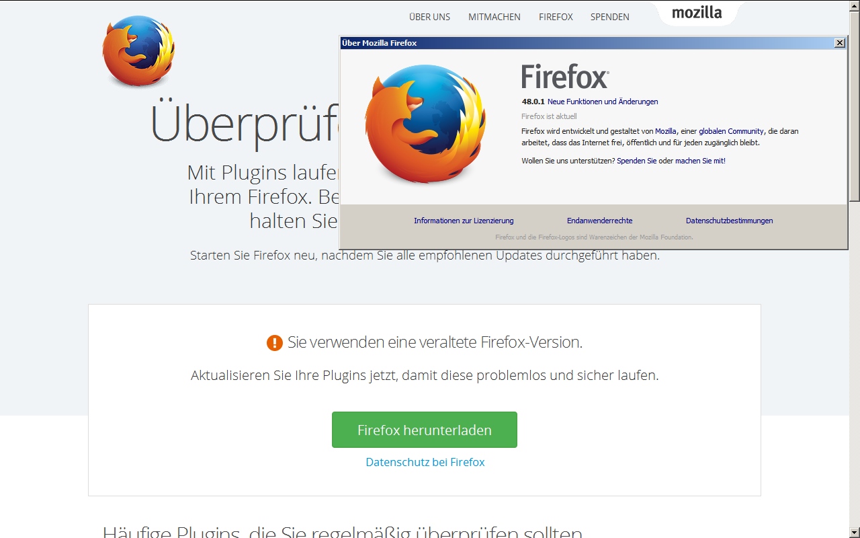The height and width of the screenshot is (538, 860).
Task: Open Informationen zur Lizenzierung link
Action: [464, 221]
